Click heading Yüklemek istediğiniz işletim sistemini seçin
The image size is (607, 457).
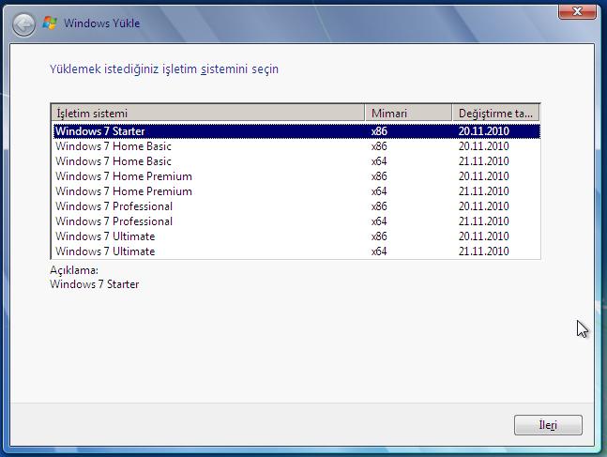pyautogui.click(x=164, y=69)
